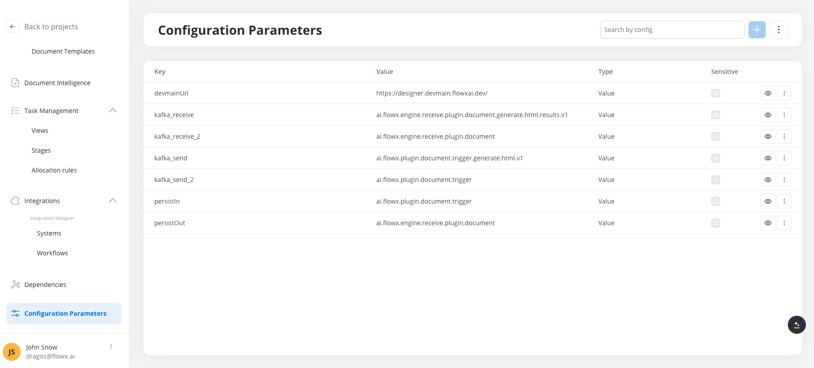
Task: Click the eye icon for persistIn
Action: click(x=768, y=201)
